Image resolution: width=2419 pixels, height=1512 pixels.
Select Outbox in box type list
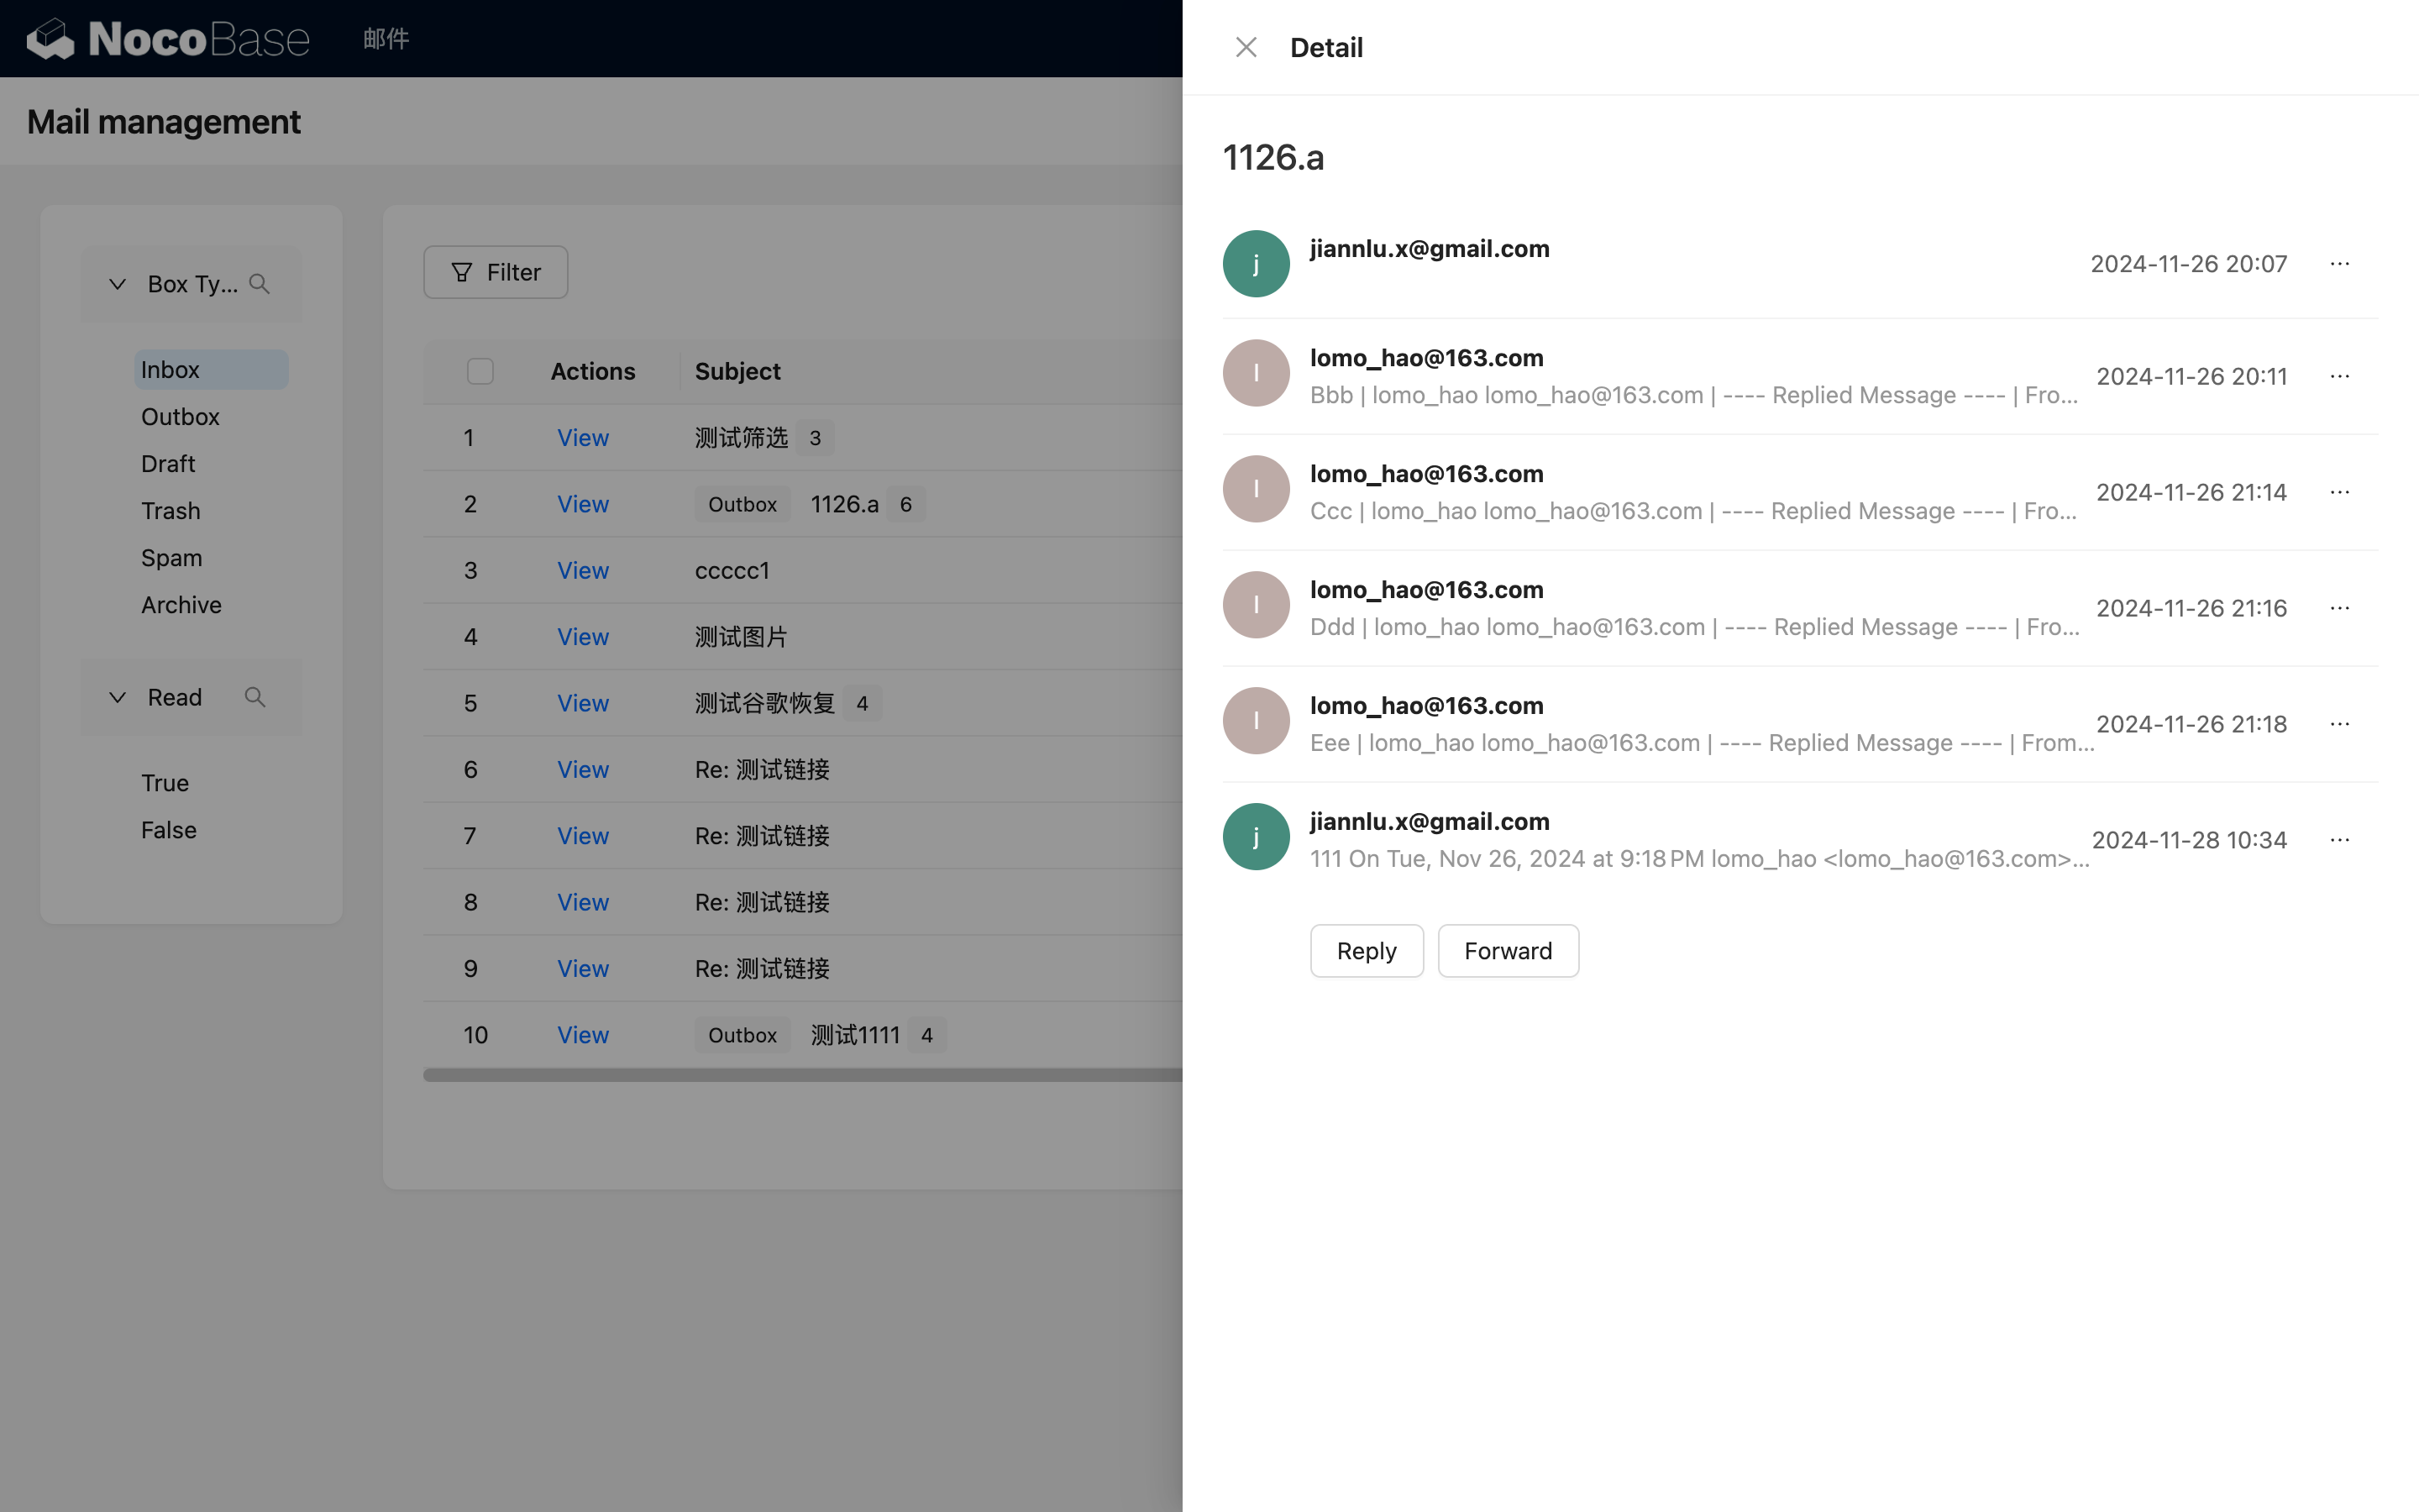tap(180, 417)
